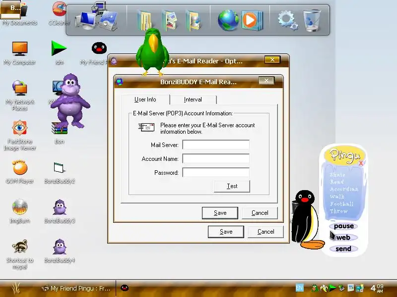This screenshot has width=397, height=297.
Task: Switch to the User Info tab
Action: pos(145,99)
